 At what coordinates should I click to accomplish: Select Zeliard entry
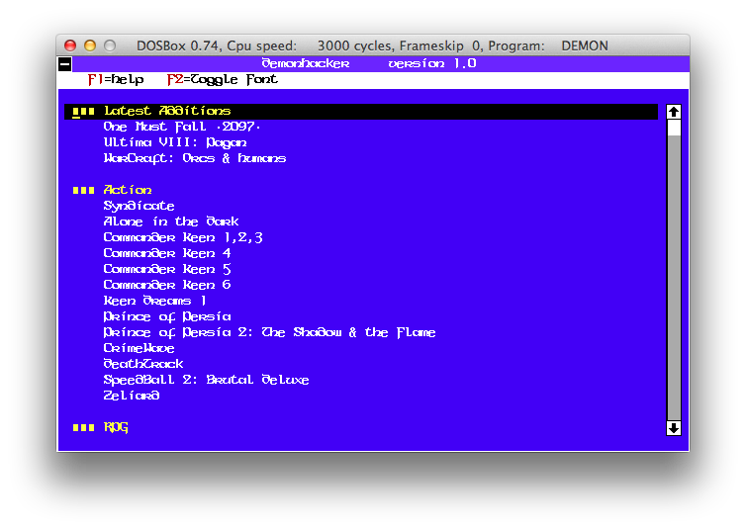pyautogui.click(x=132, y=396)
